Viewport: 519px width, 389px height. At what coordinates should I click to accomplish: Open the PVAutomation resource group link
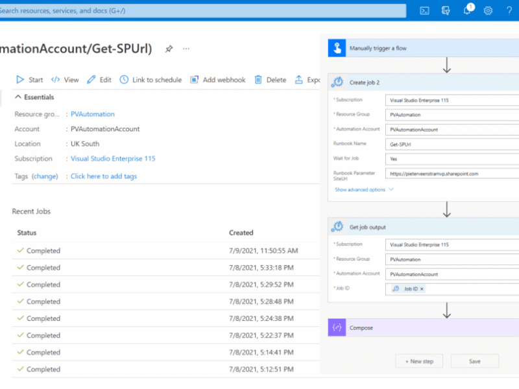(x=93, y=114)
